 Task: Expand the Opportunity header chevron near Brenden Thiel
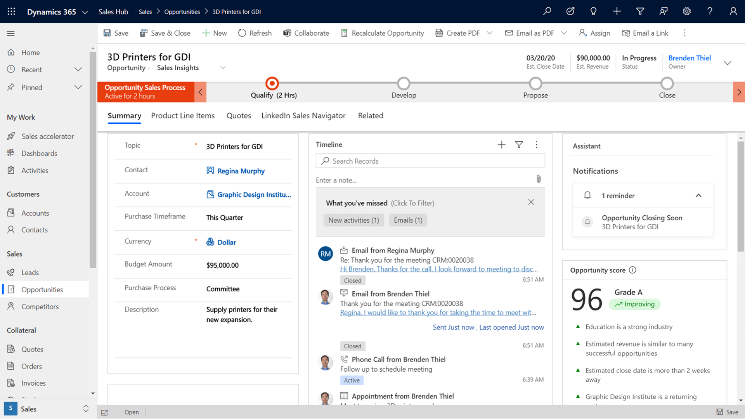coord(727,62)
